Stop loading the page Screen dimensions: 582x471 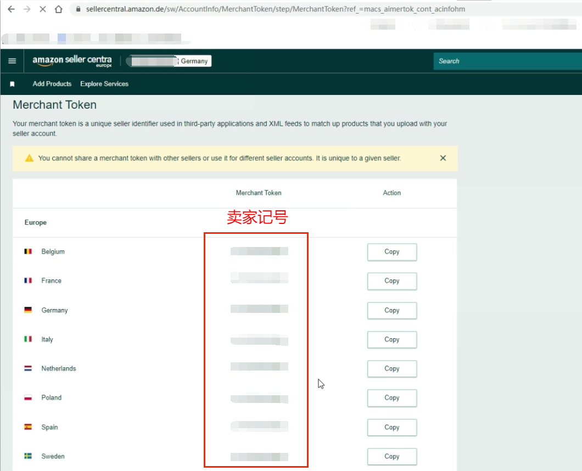click(x=43, y=9)
